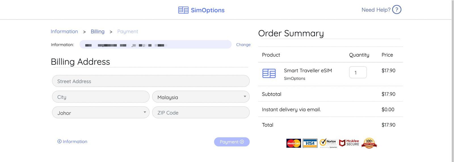The width and height of the screenshot is (454, 162).
Task: Select the Billing breadcrumb step
Action: [x=98, y=31]
